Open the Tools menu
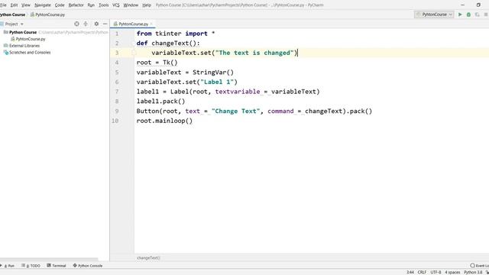 (x=104, y=5)
